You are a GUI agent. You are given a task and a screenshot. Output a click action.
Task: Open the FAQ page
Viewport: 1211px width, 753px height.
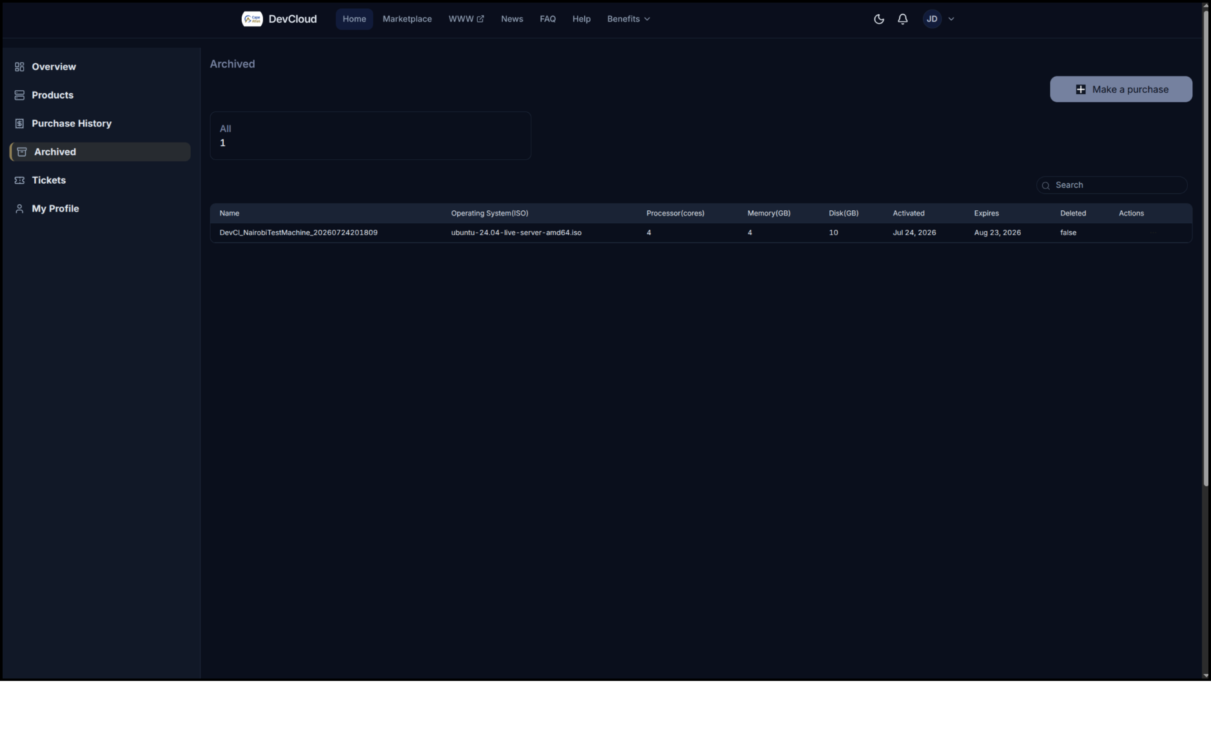coord(547,19)
